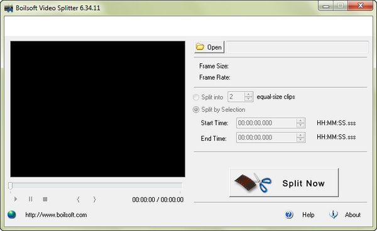
Task: Click the Stop playback button
Action: (x=45, y=199)
